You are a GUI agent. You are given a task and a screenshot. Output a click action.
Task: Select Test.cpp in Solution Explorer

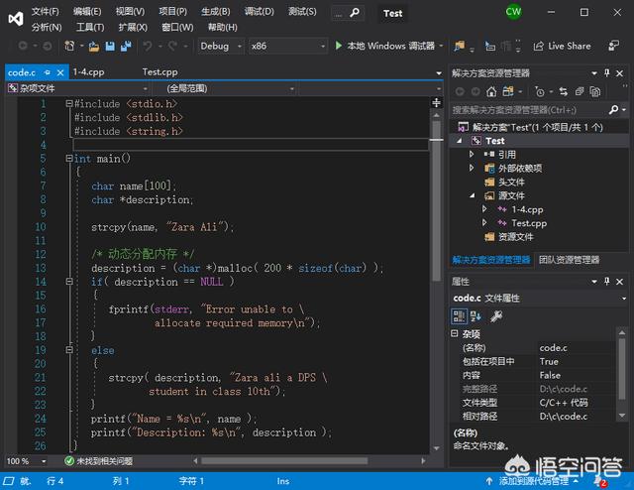pos(529,223)
